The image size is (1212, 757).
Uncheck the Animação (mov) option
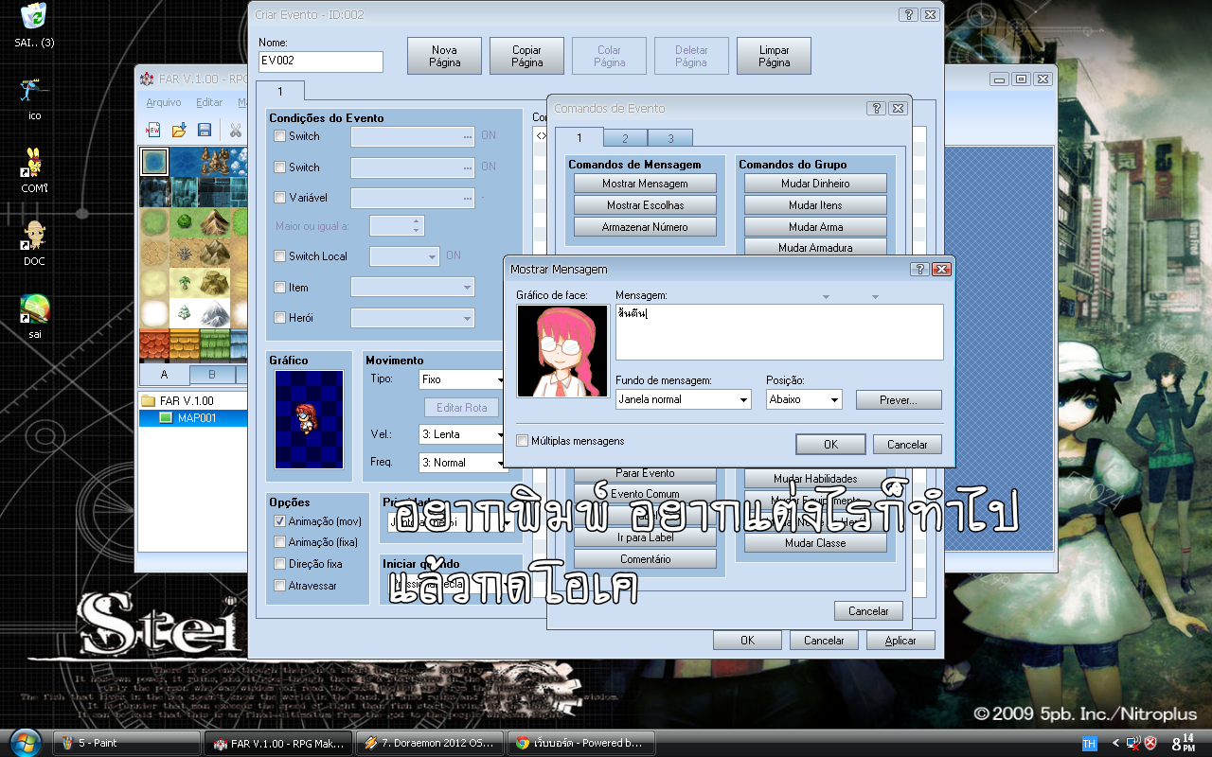[x=279, y=521]
